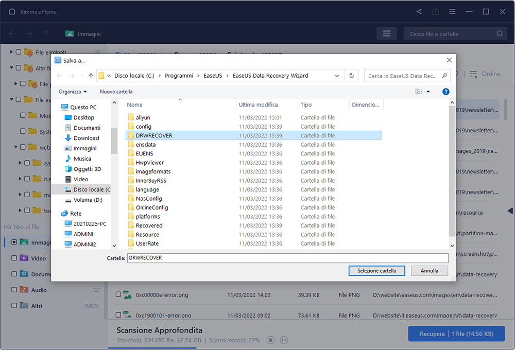The image size is (515, 350).
Task: Open the Organizza dropdown menu
Action: [x=73, y=92]
